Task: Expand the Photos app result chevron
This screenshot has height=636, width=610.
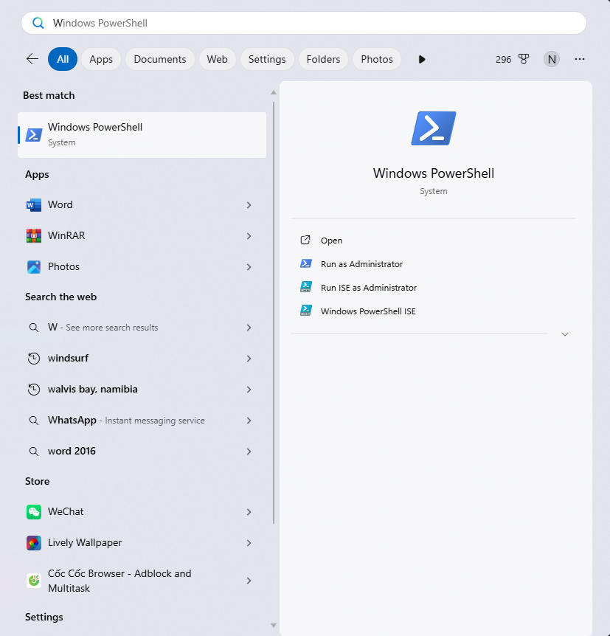Action: [x=249, y=267]
